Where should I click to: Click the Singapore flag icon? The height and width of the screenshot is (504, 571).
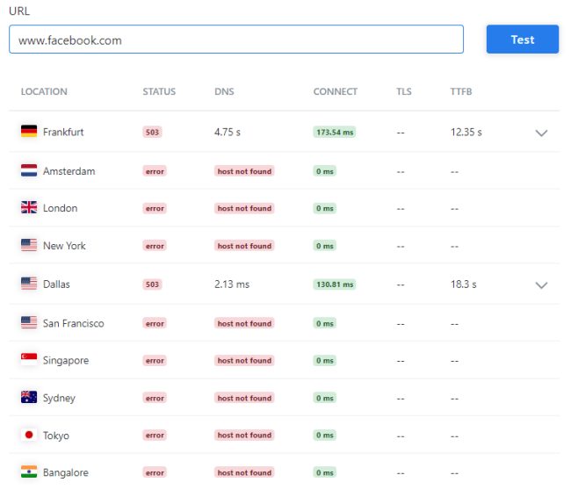coord(29,359)
